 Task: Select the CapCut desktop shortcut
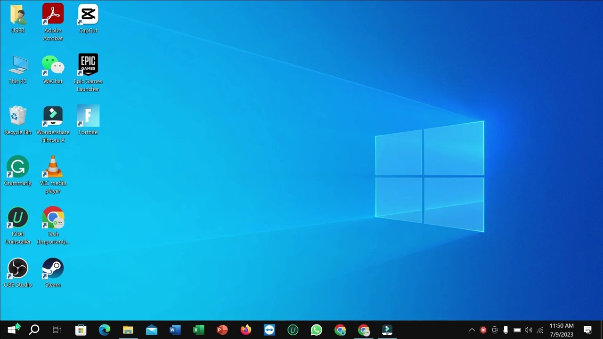click(x=88, y=19)
